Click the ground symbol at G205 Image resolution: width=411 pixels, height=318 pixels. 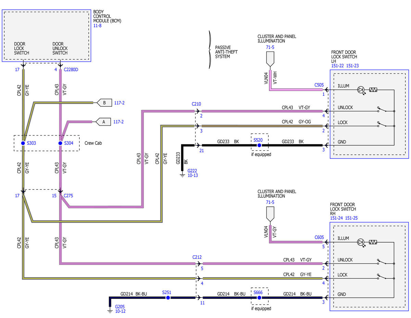[x=110, y=311]
